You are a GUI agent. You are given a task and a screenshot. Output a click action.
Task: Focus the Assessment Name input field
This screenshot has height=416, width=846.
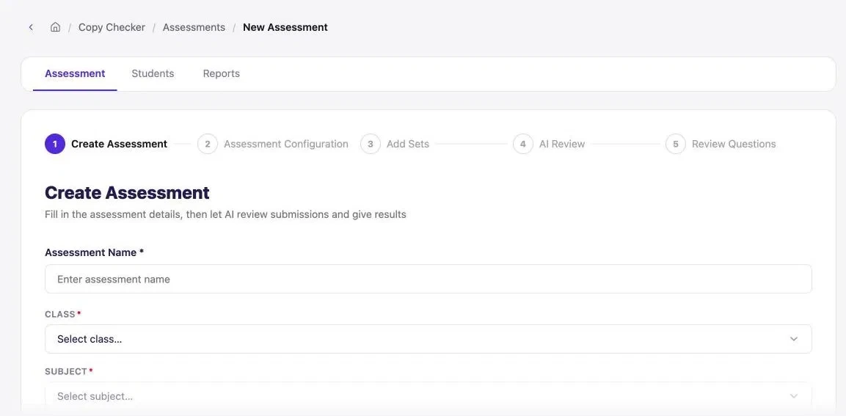click(429, 279)
